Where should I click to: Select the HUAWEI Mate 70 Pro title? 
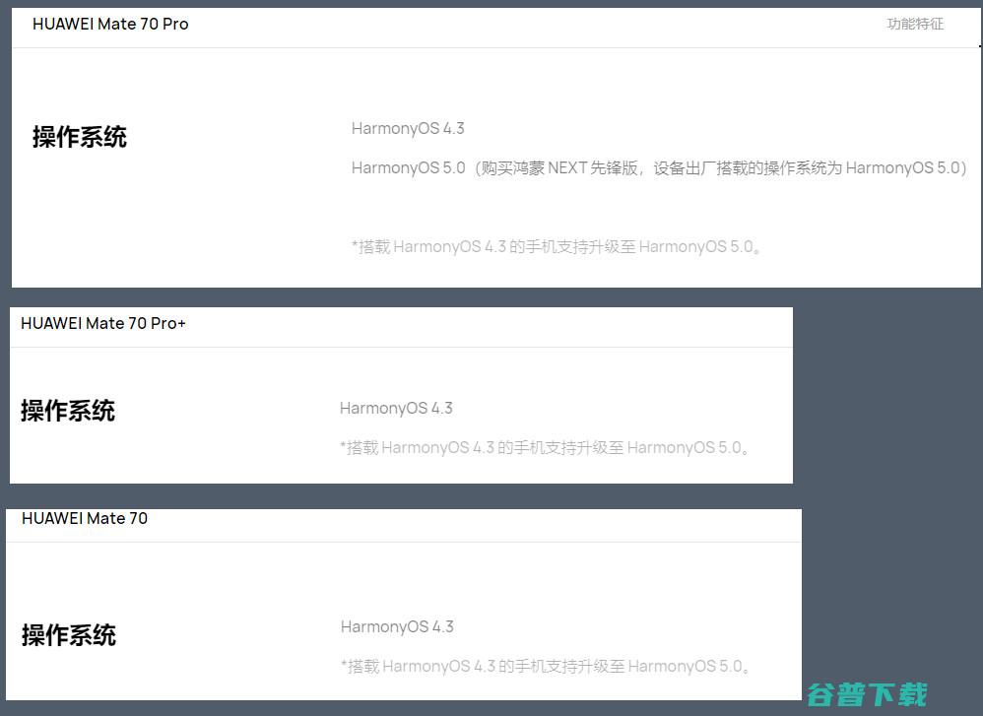coord(110,24)
